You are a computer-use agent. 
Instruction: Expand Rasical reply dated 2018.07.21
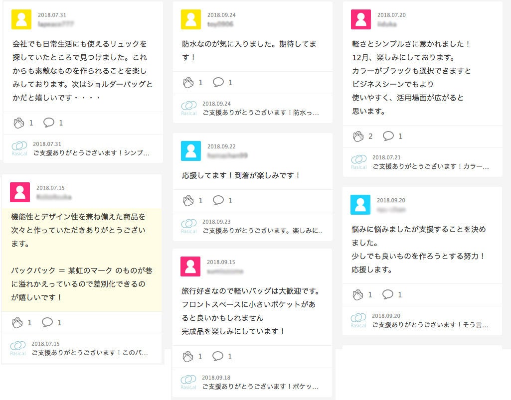tap(431, 166)
